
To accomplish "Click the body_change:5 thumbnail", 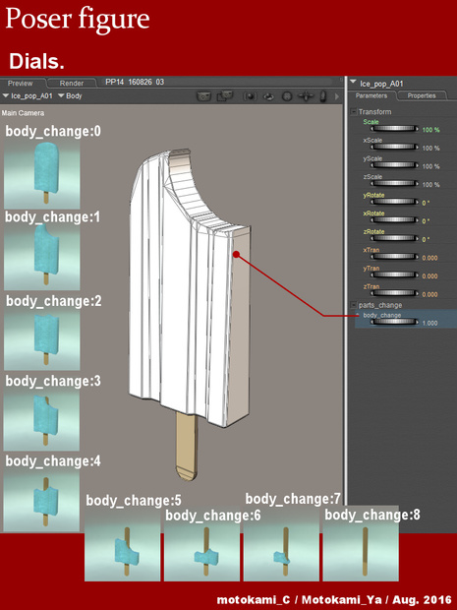I will [x=123, y=546].
